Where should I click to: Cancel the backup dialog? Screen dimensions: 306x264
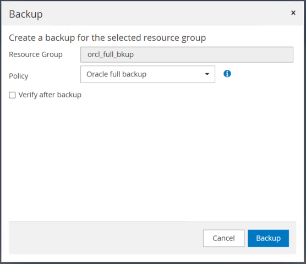click(x=223, y=238)
